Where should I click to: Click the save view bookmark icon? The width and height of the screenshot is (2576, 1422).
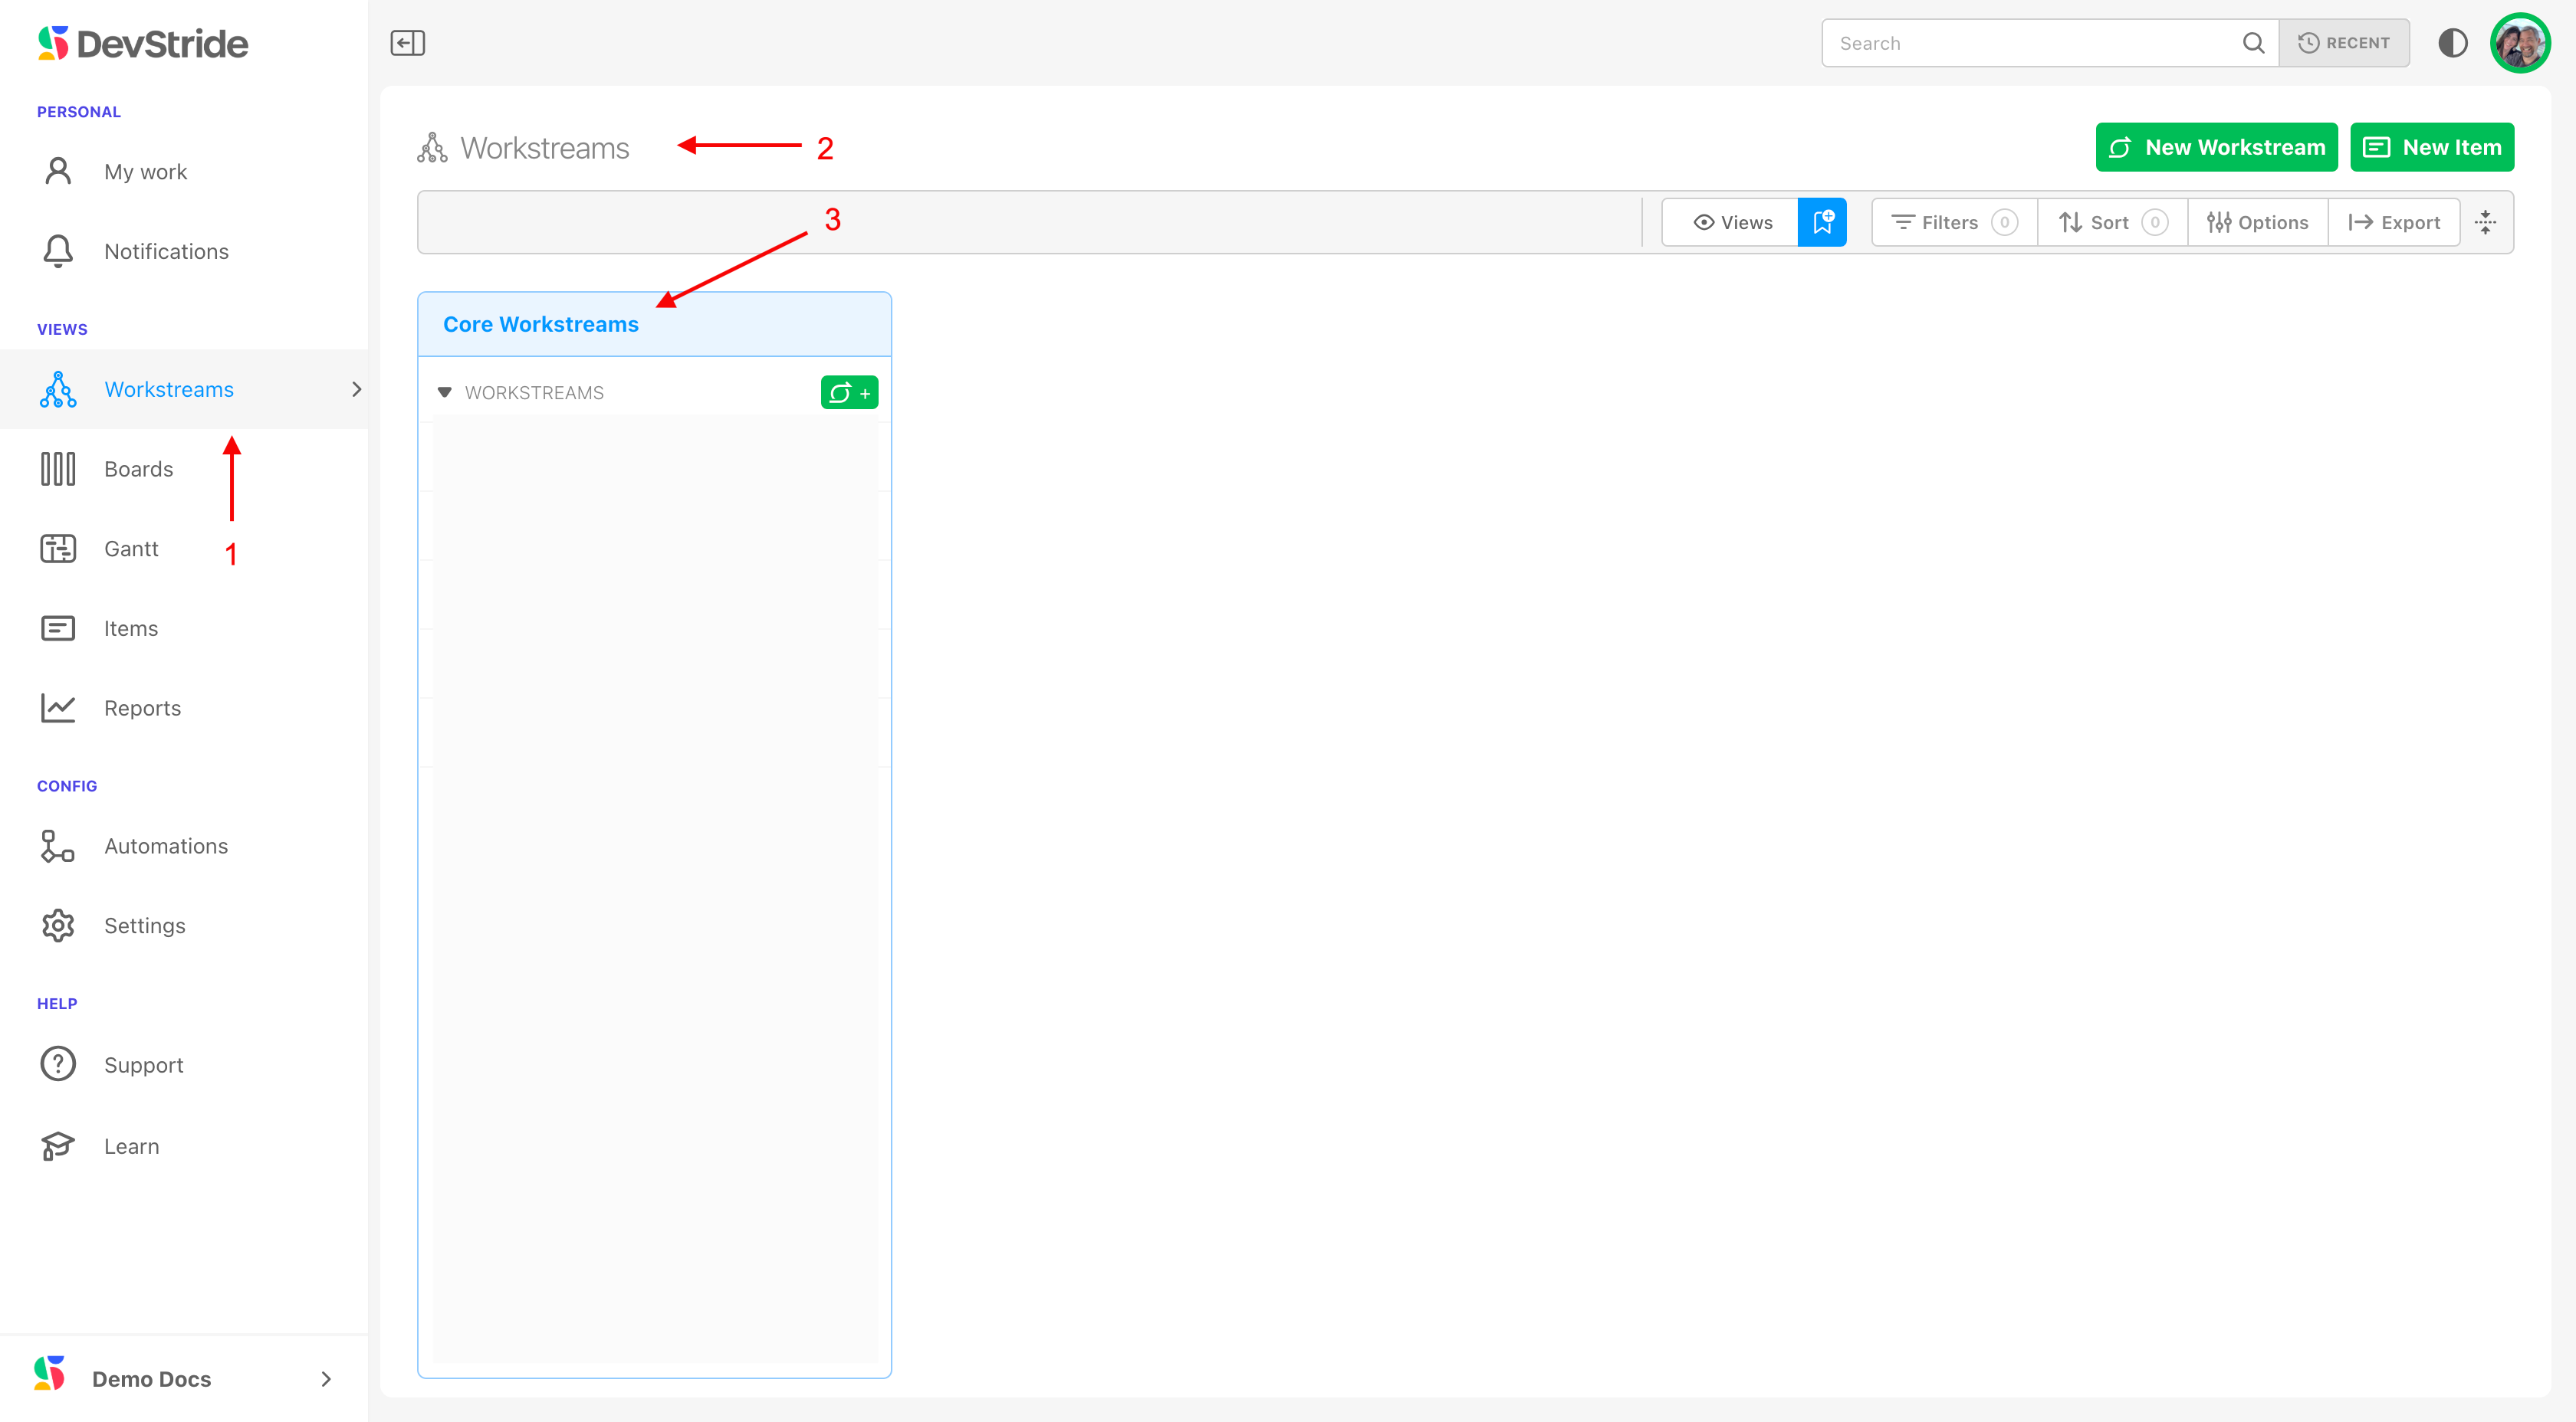click(x=1822, y=222)
